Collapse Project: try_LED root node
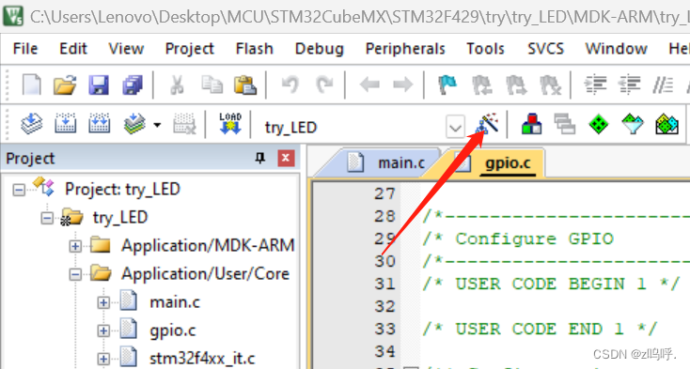690x369 pixels. (x=19, y=190)
